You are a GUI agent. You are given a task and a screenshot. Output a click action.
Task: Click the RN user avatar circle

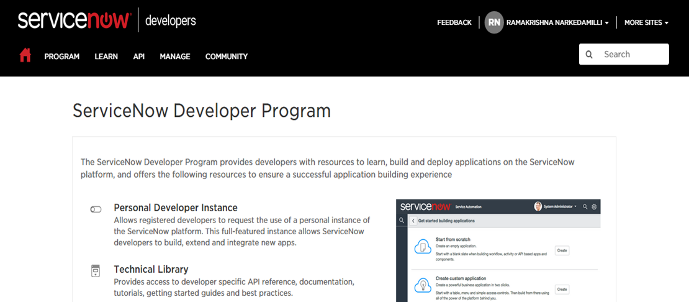click(494, 22)
